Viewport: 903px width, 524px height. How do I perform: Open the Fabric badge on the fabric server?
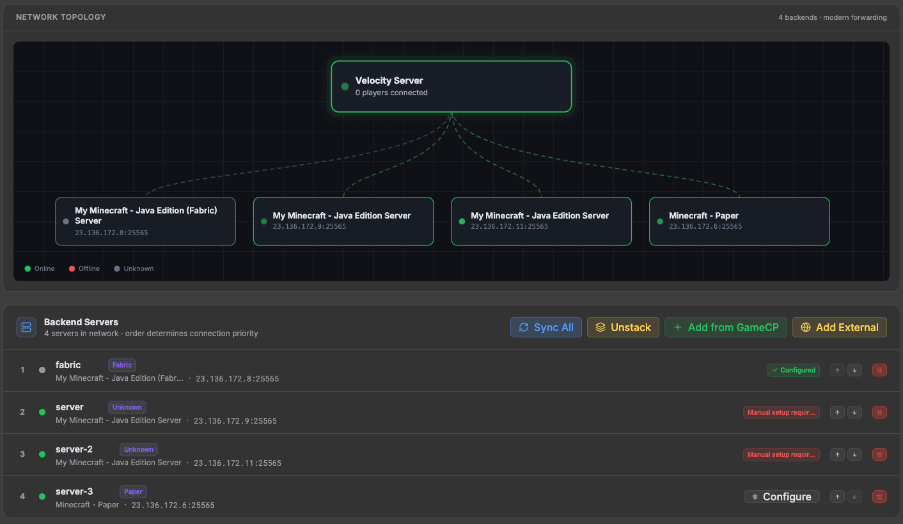tap(122, 365)
